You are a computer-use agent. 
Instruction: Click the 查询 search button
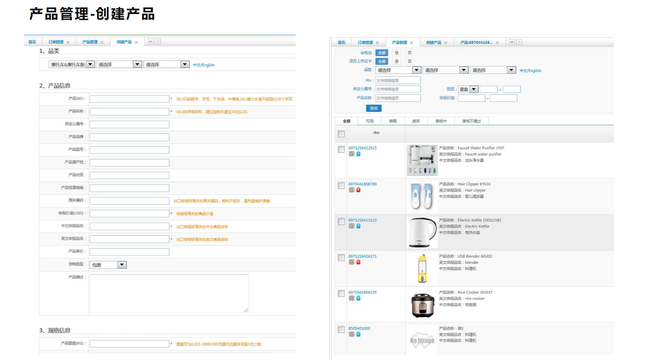[374, 108]
